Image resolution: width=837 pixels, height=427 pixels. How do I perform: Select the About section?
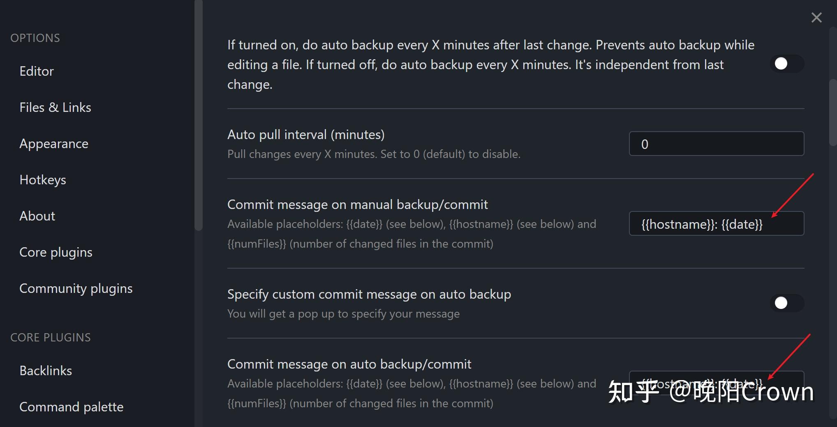click(x=37, y=216)
